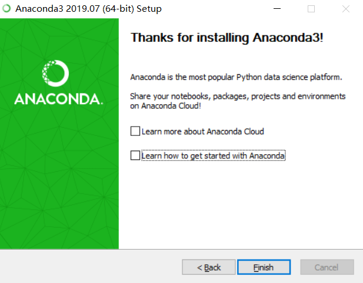
Task: Click the greyed-out maximize window icon
Action: click(311, 9)
